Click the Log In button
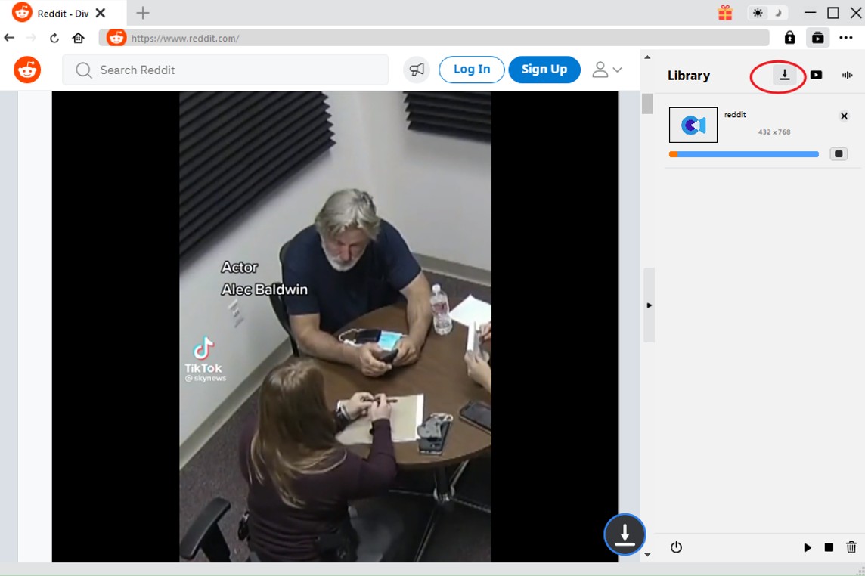Screen dimensions: 865x576 pyautogui.click(x=472, y=70)
